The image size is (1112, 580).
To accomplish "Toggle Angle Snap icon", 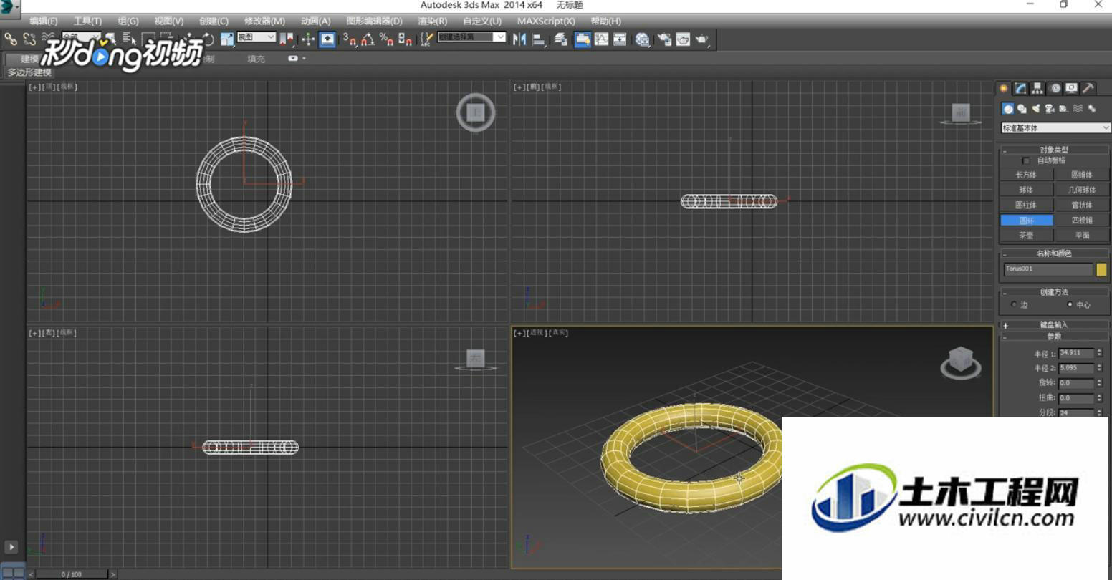I will tap(368, 39).
